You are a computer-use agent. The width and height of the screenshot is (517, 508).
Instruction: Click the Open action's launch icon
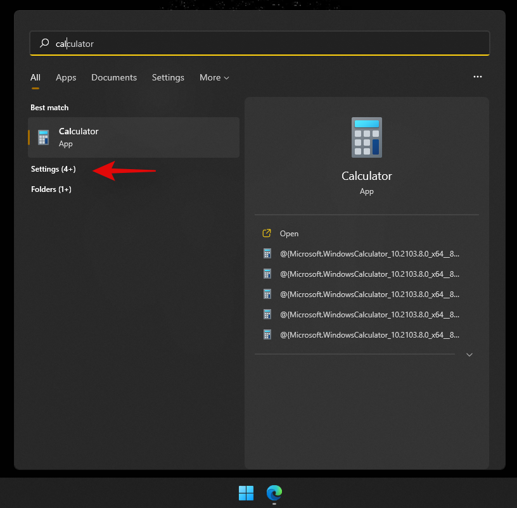[x=267, y=233]
